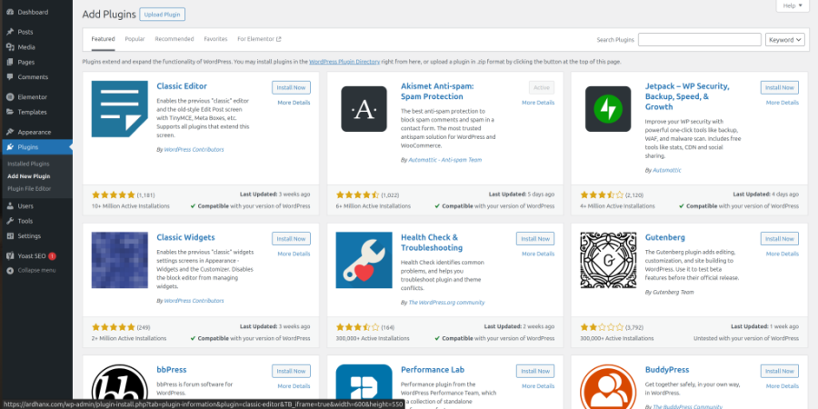Click the Classic Widgets plugin icon
This screenshot has height=409, width=818.
click(119, 260)
